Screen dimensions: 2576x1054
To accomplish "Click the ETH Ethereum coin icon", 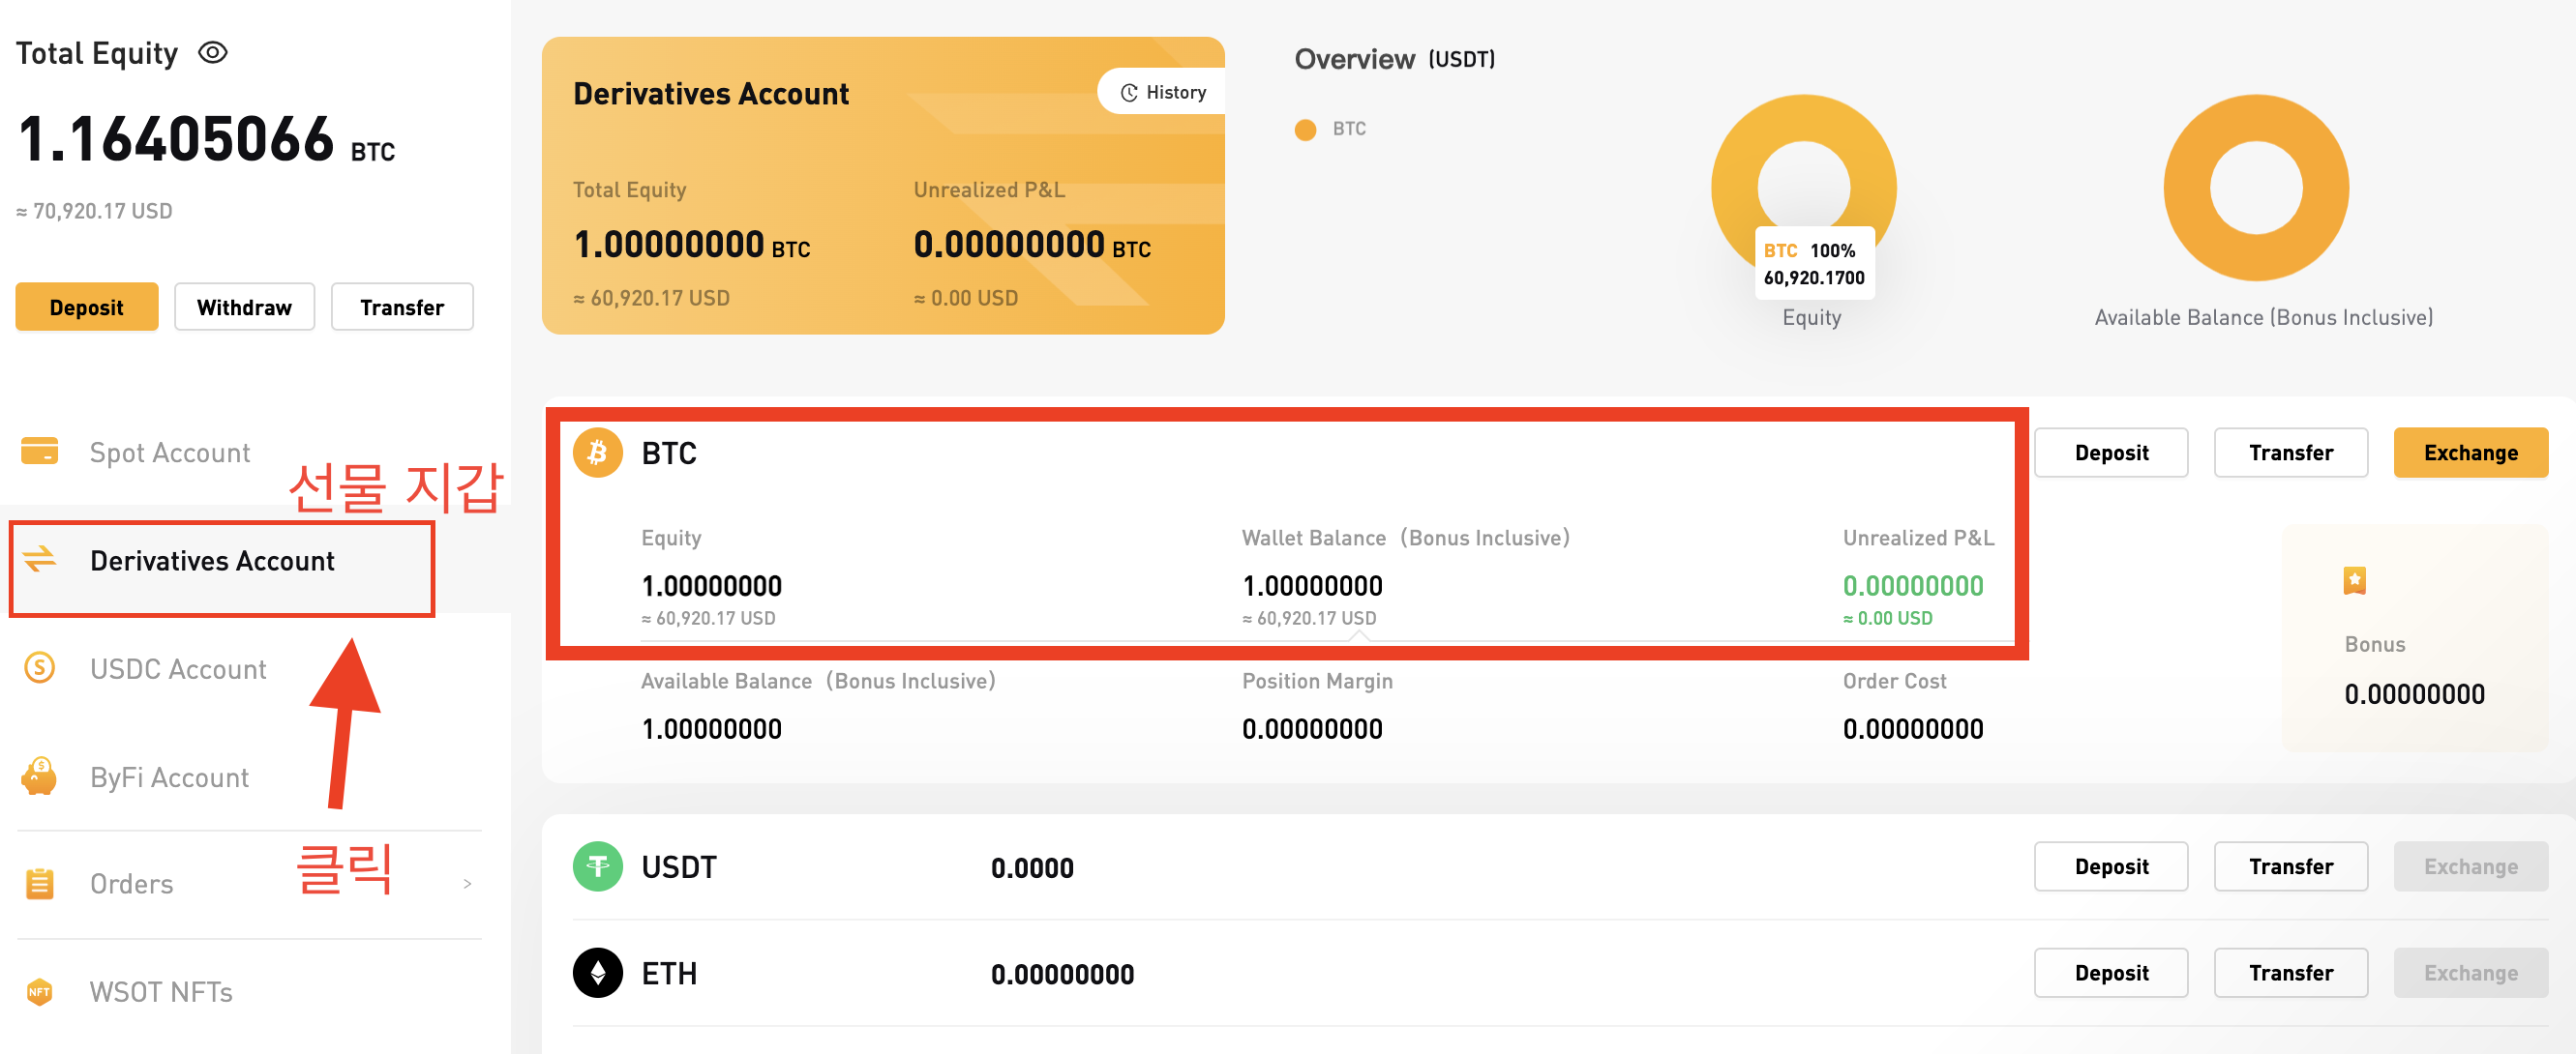I will click(598, 973).
